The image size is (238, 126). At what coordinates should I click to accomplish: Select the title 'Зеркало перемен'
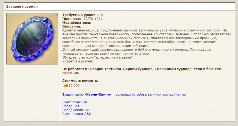[x=22, y=7]
